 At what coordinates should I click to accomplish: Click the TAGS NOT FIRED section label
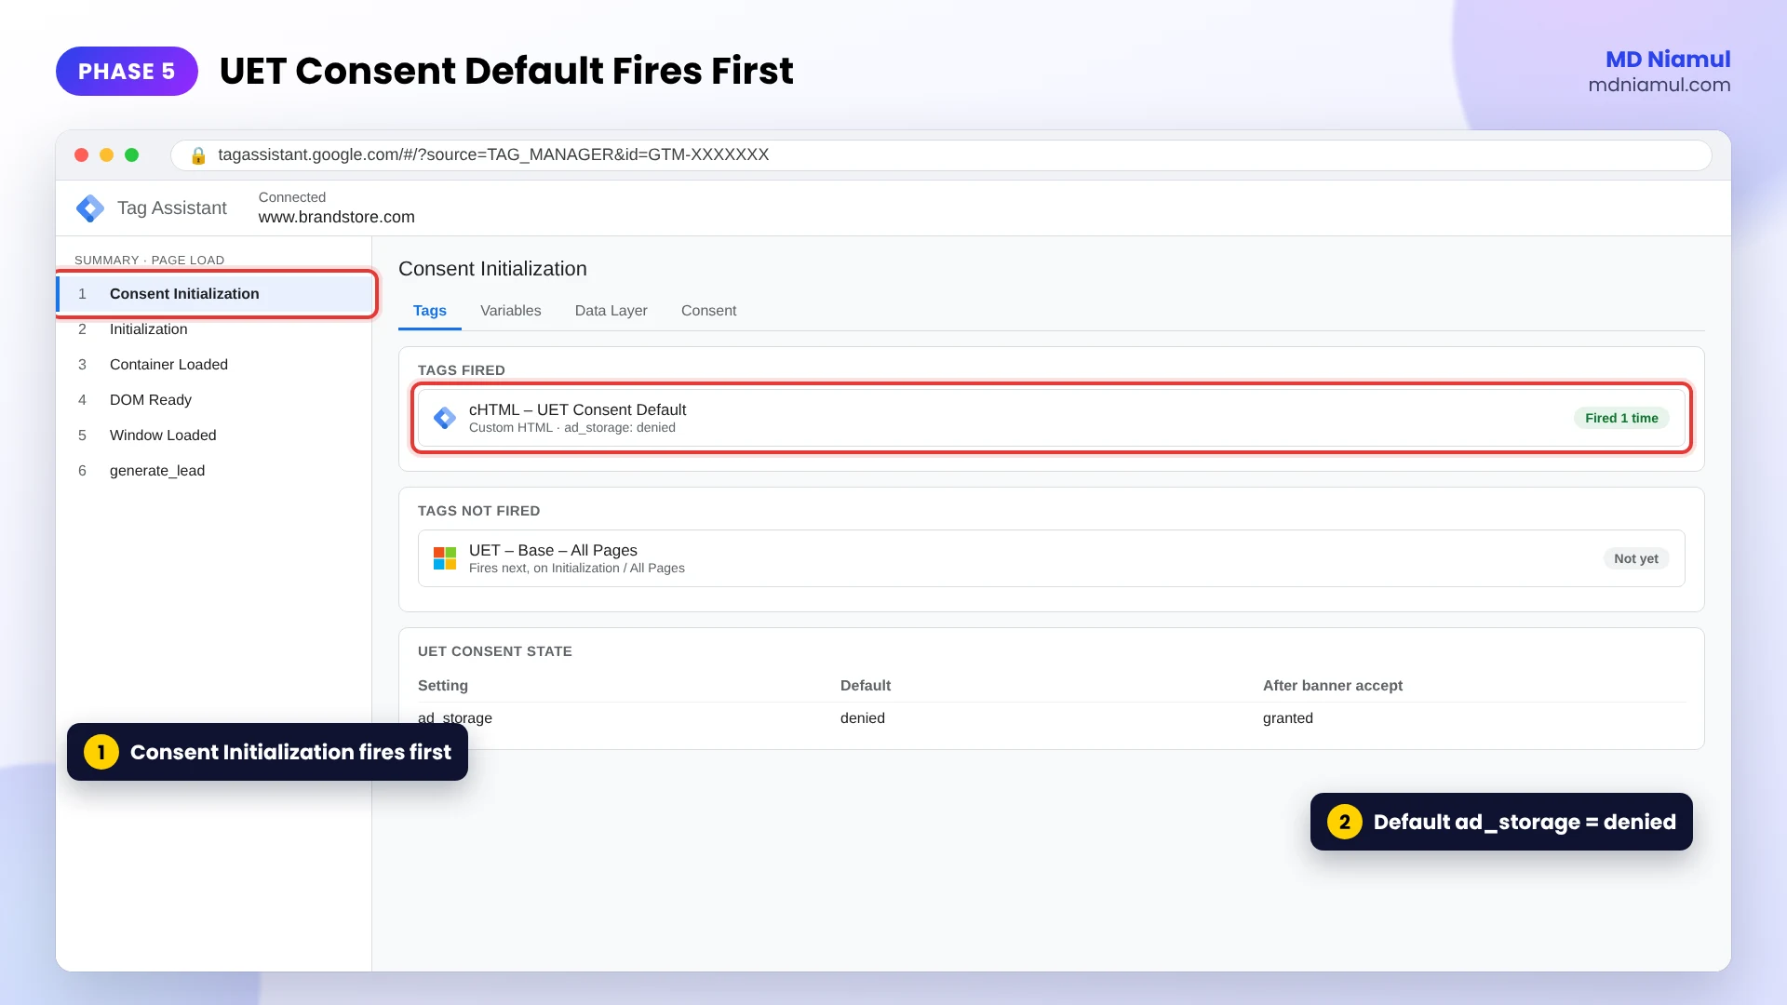coord(478,511)
